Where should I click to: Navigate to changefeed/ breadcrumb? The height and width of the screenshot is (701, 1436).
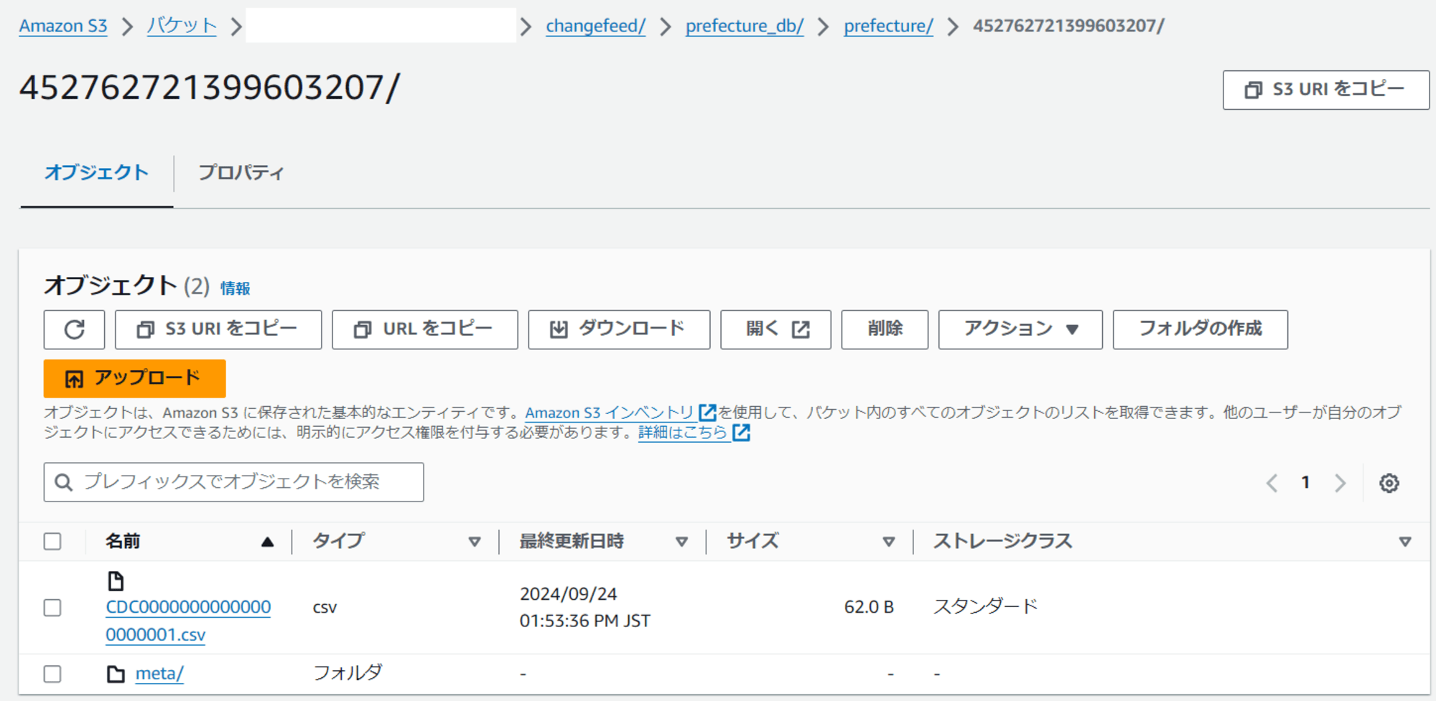point(595,26)
